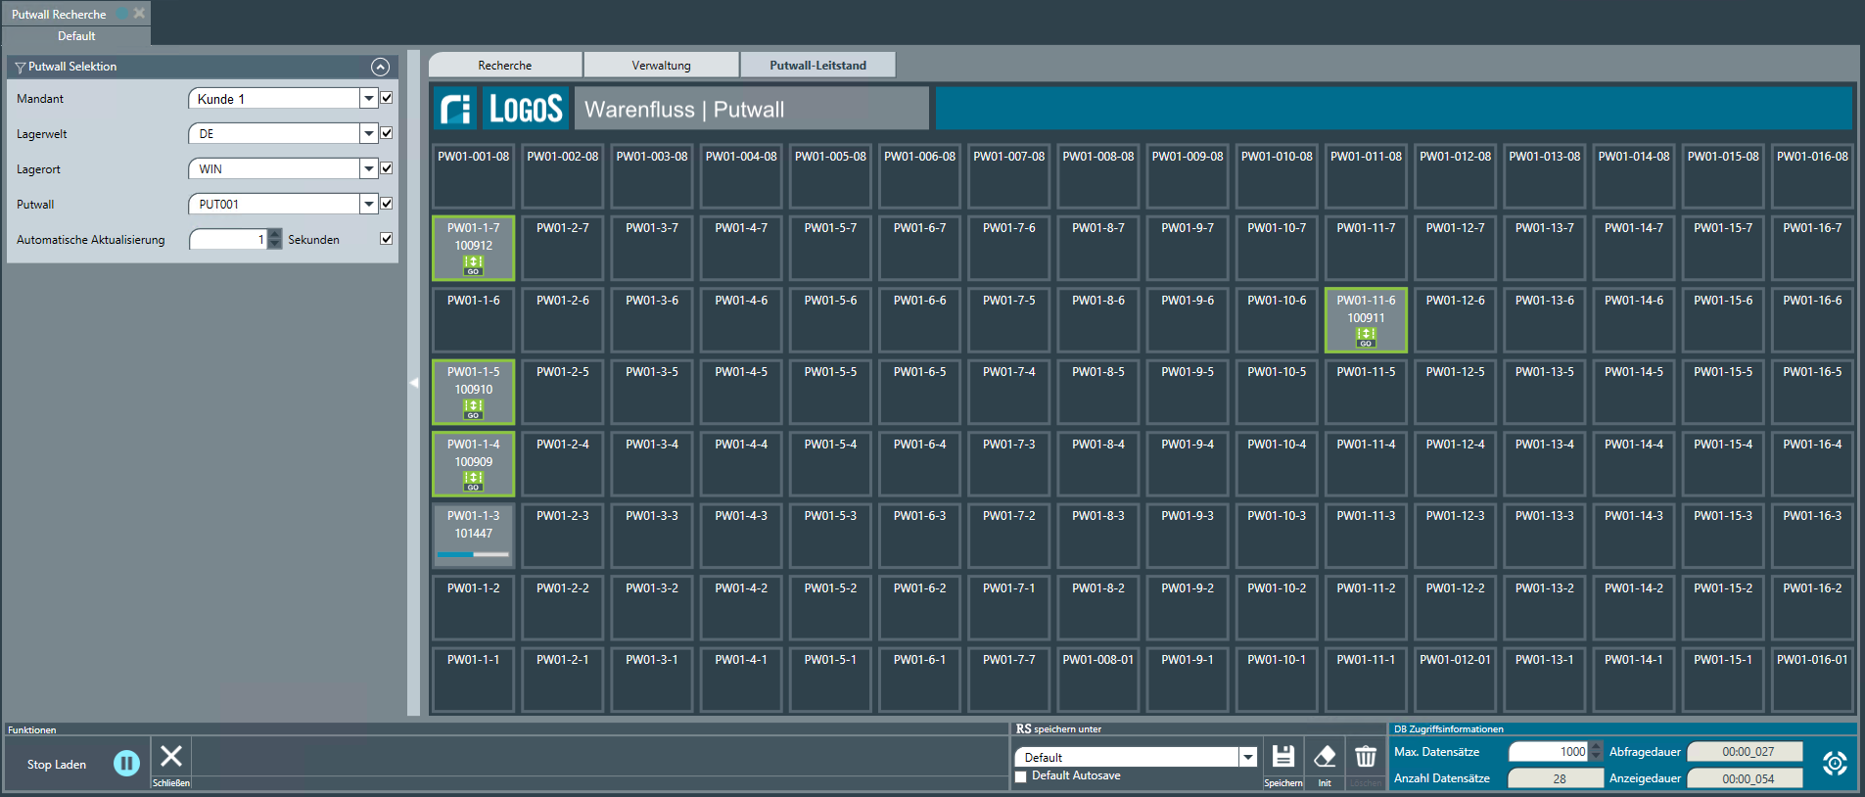Collapse left panel with splitter arrow
The height and width of the screenshot is (797, 1865).
coord(413,383)
